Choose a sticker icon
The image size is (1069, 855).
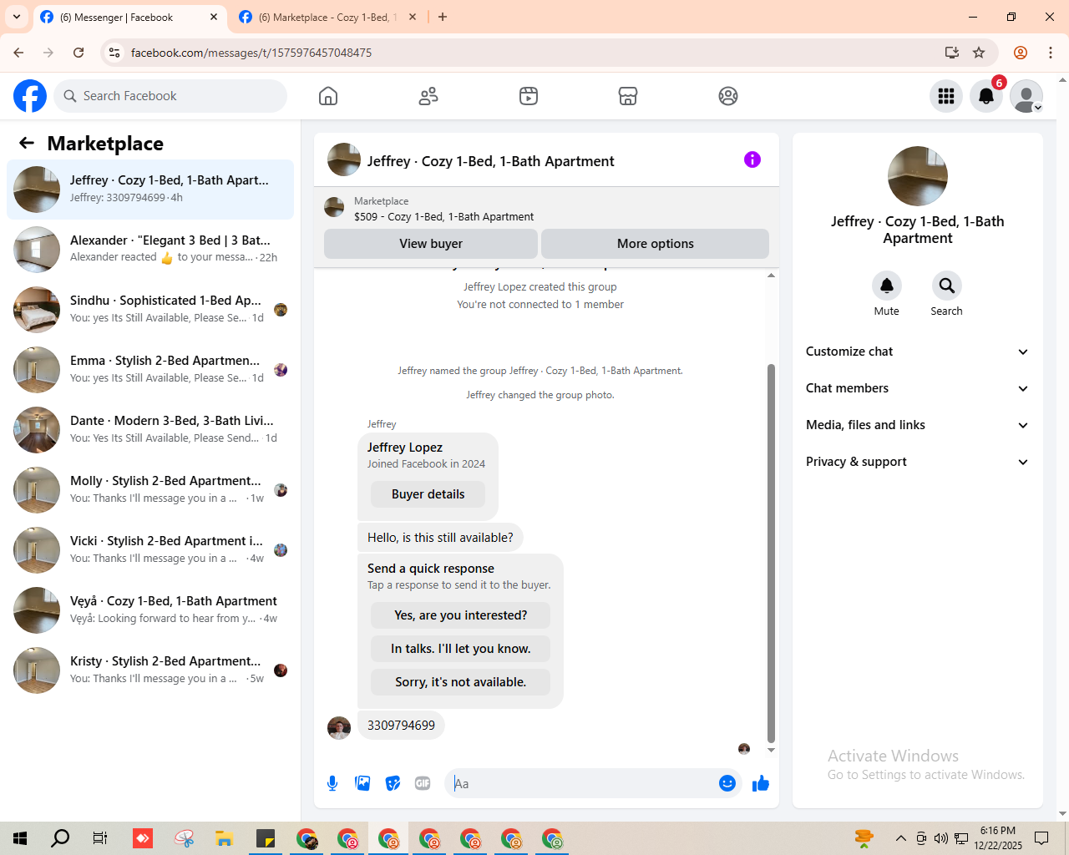(x=393, y=783)
